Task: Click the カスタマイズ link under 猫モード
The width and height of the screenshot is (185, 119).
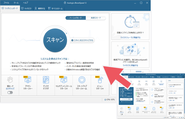Action: [10, 88]
